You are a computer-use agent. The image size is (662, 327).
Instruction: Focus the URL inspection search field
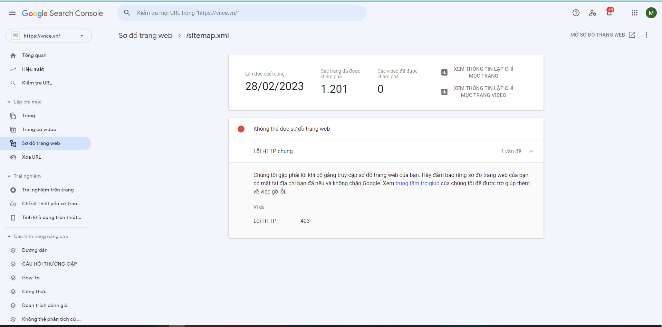tap(242, 13)
